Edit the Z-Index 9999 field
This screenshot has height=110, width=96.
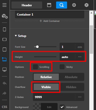coord(54,97)
